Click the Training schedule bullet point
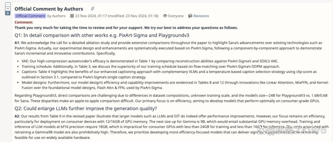 pyautogui.click(x=150, y=66)
